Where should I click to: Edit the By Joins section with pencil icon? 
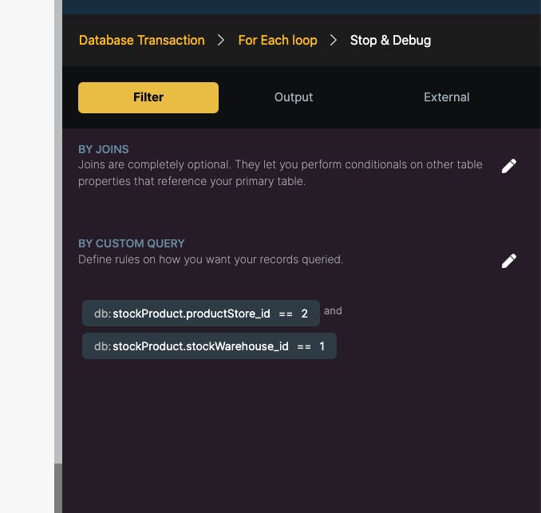[509, 166]
